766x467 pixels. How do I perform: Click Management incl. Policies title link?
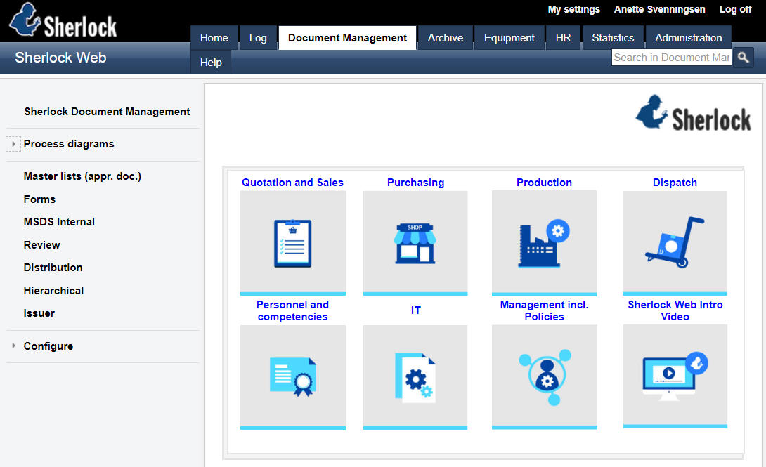pos(544,310)
